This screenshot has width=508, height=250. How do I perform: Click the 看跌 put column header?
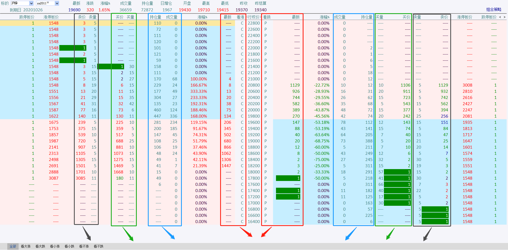[267, 17]
